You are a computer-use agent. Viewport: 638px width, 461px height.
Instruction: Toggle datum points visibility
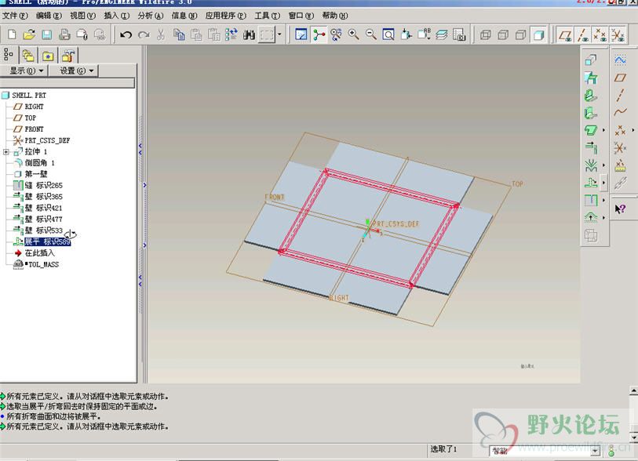[x=600, y=35]
